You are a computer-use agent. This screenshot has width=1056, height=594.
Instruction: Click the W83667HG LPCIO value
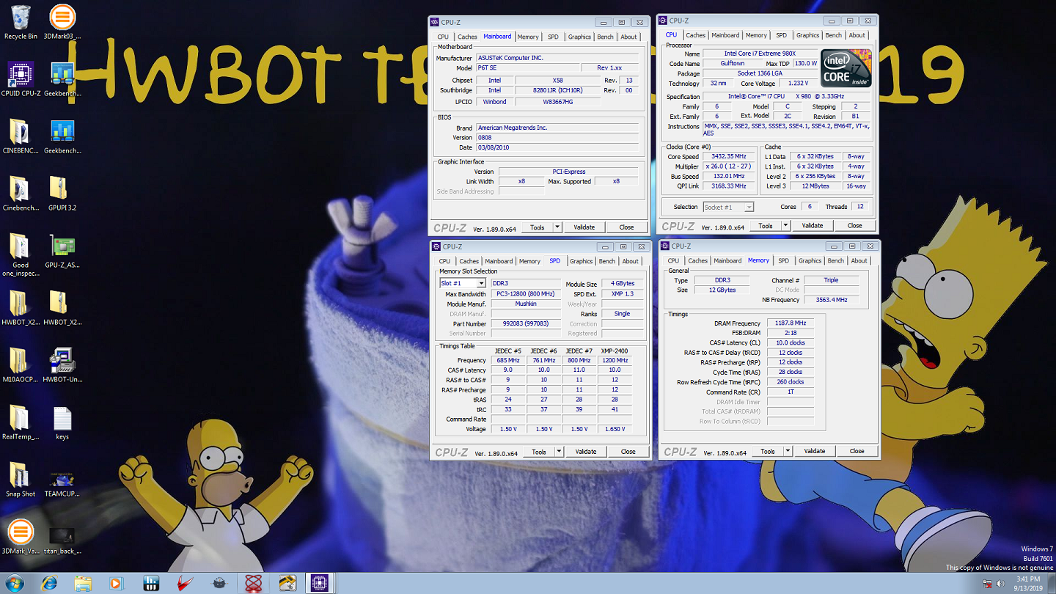(x=558, y=102)
